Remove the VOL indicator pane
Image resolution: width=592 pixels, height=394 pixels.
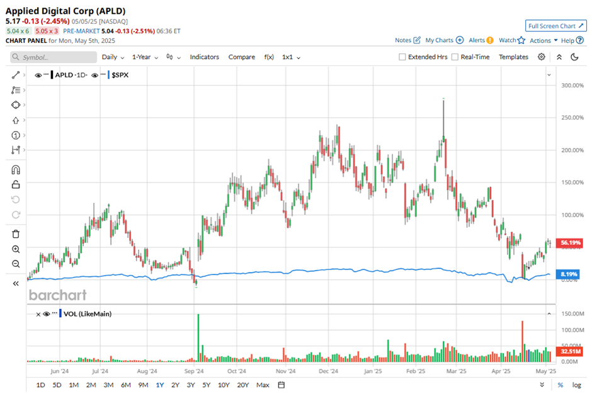point(38,314)
